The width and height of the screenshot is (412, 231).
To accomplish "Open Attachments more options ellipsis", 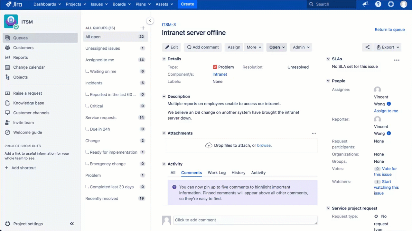I will (x=314, y=133).
